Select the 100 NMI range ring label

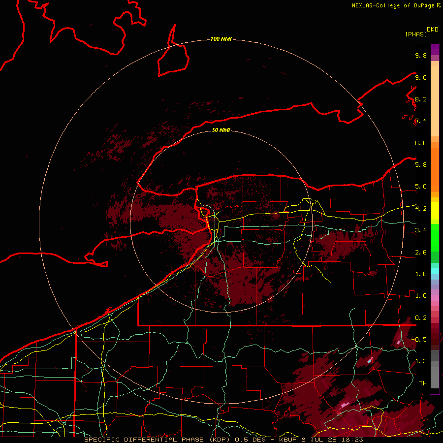221,39
